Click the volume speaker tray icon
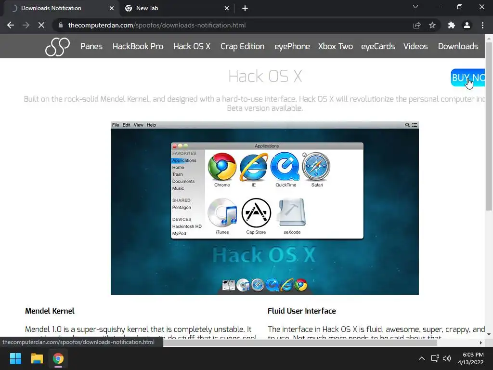Screen dimensions: 493x370 447,358
